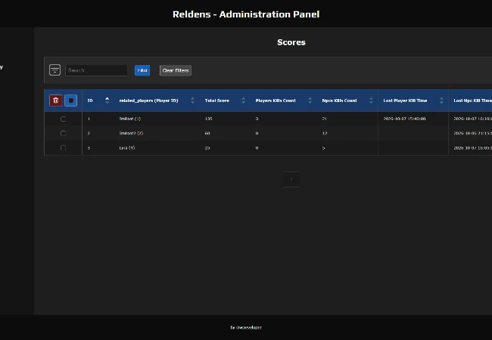This screenshot has height=340, width=492.
Task: Click the Npcs Kills Count header
Action: pyautogui.click(x=339, y=100)
